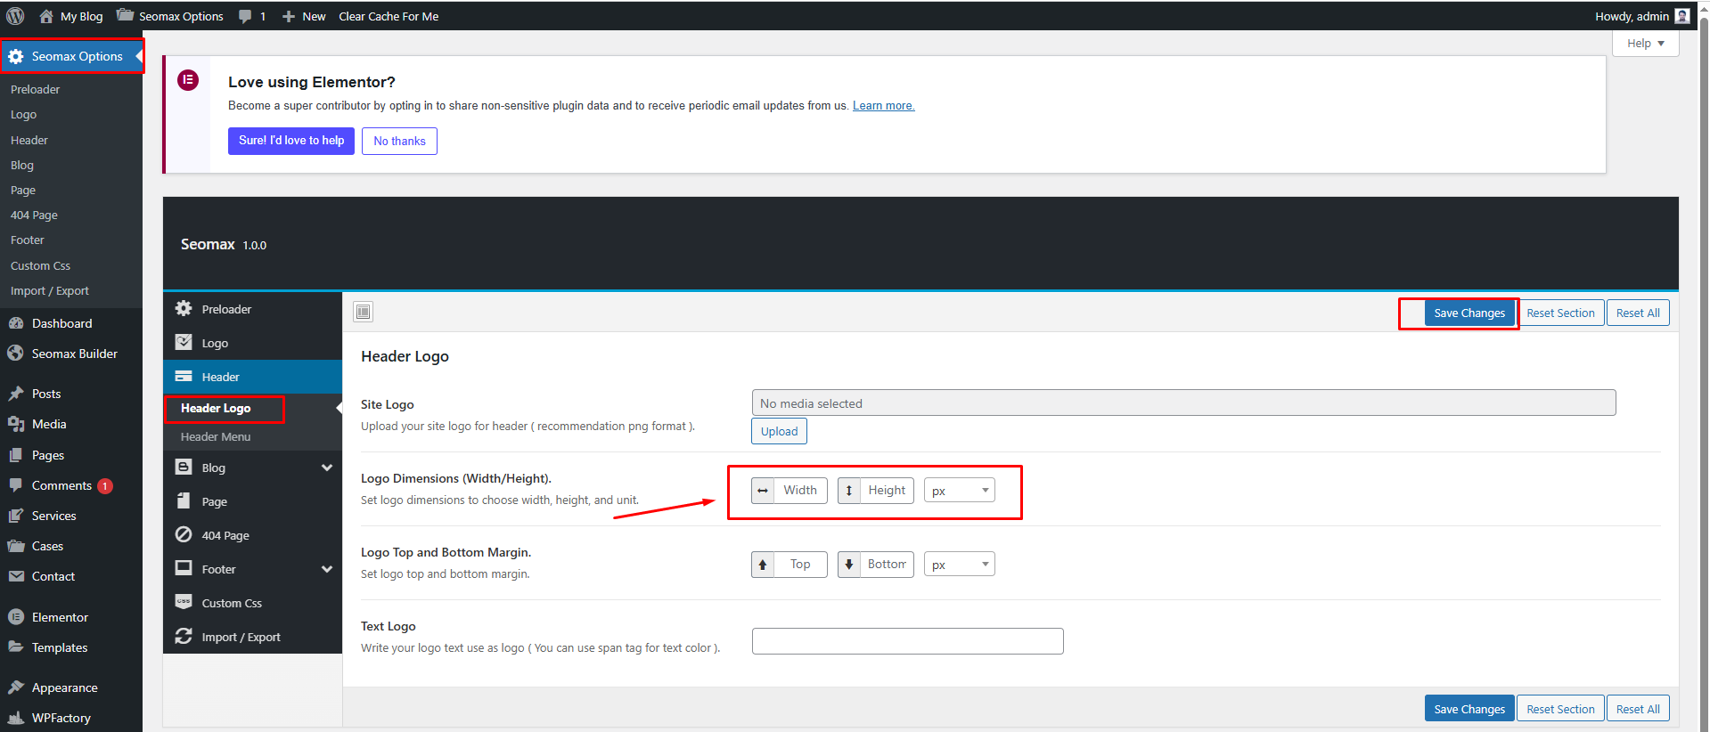The height and width of the screenshot is (732, 1710).
Task: Click top Reset All button
Action: tap(1638, 313)
